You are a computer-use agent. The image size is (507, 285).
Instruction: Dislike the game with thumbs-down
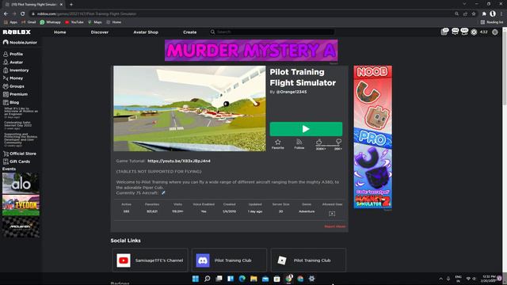pos(338,142)
